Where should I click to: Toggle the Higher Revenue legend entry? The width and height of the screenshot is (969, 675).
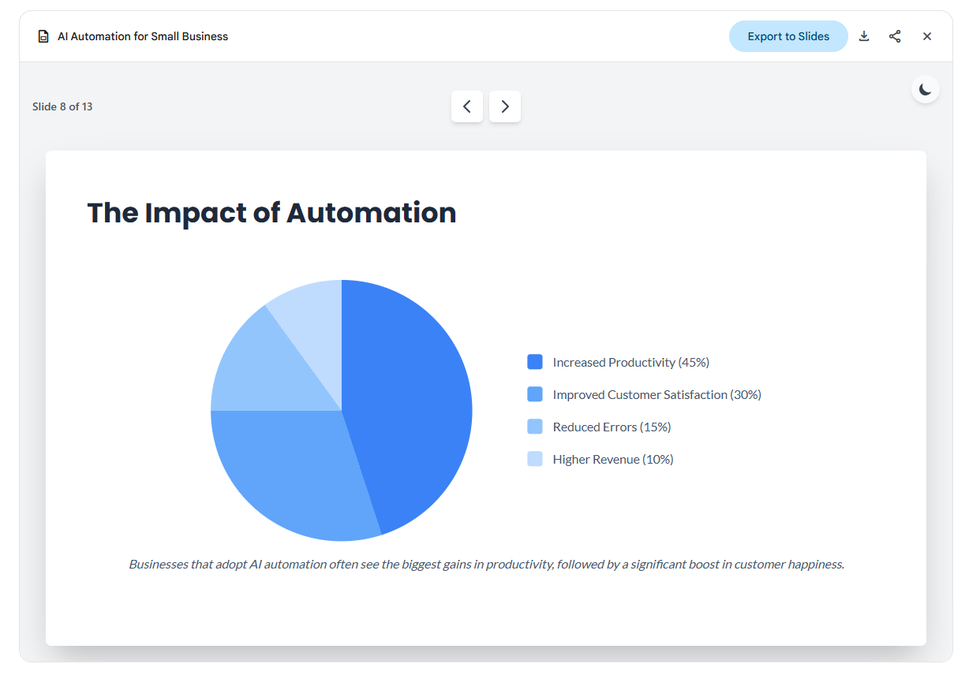(600, 459)
